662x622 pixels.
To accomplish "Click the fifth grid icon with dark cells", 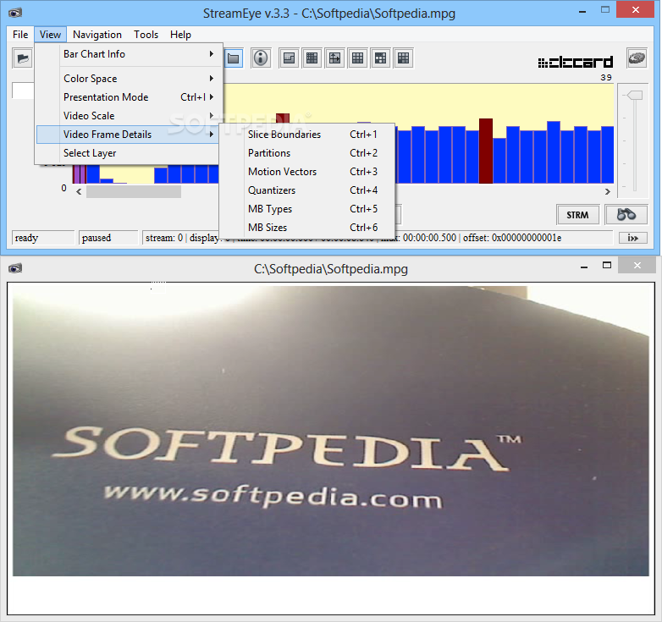I will coord(380,58).
